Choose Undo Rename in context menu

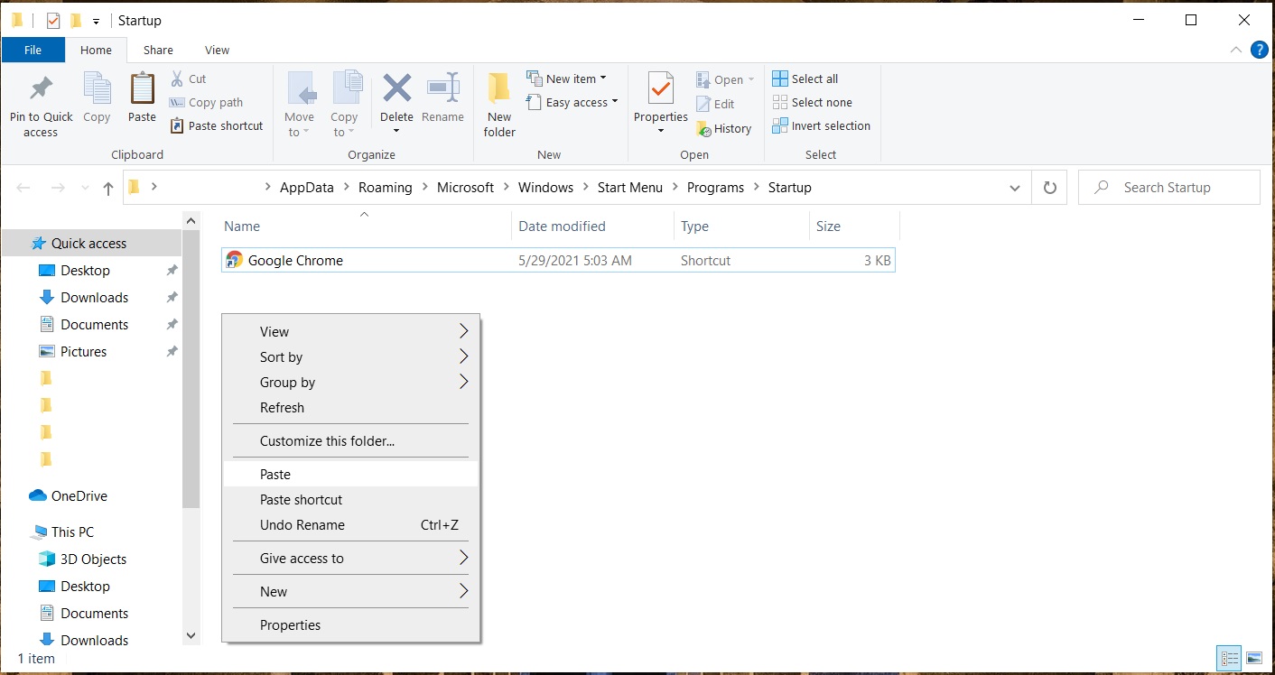coord(351,524)
